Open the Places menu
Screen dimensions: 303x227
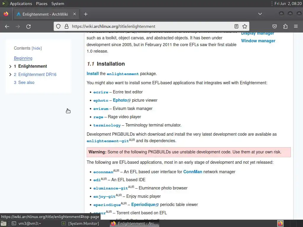tap(41, 4)
